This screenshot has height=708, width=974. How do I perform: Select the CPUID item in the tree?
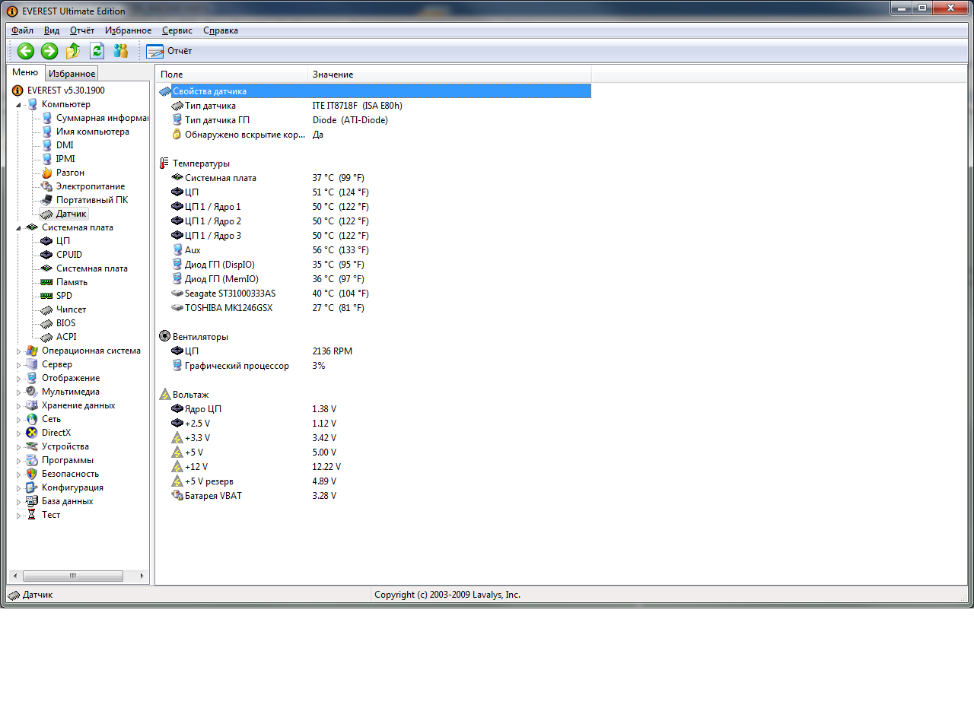pyautogui.click(x=68, y=255)
